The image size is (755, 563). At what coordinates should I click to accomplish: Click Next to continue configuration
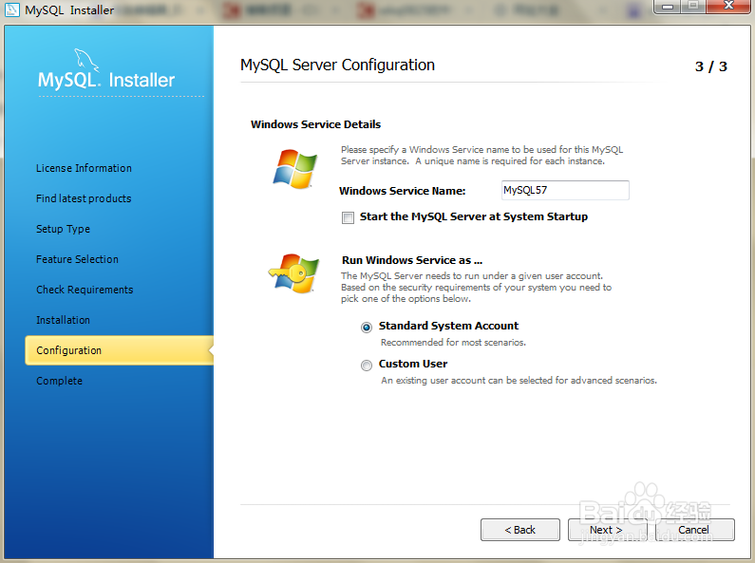[x=607, y=530]
